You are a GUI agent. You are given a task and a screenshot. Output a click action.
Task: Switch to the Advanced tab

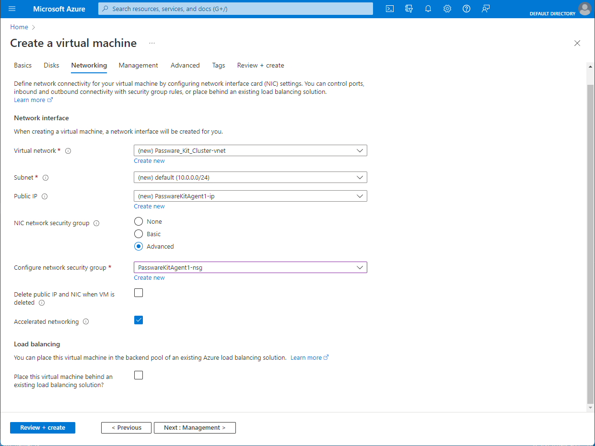coord(185,65)
